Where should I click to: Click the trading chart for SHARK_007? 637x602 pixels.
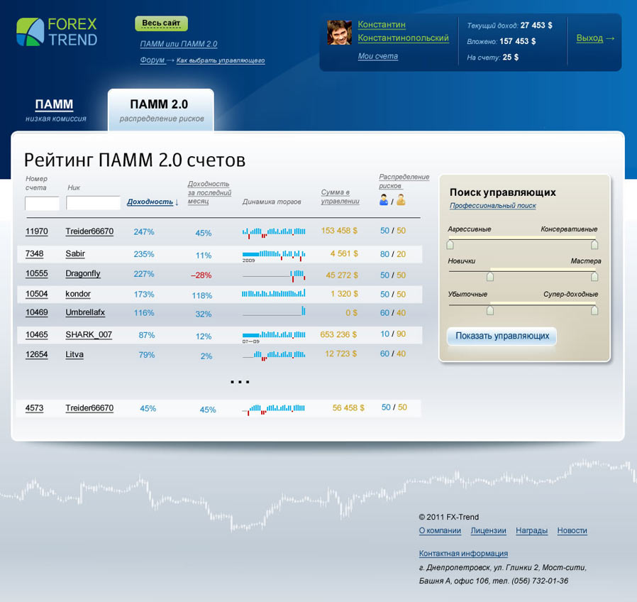click(274, 335)
